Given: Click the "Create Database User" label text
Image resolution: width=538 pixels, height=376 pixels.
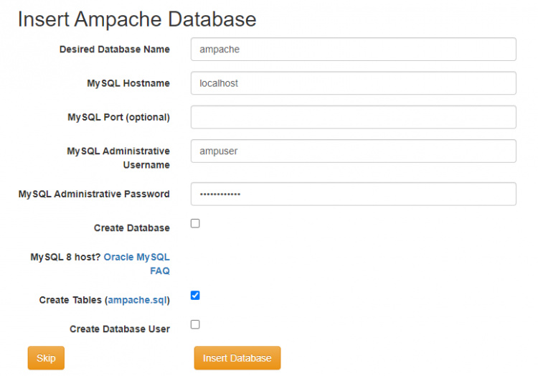Looking at the screenshot, I should (x=119, y=329).
